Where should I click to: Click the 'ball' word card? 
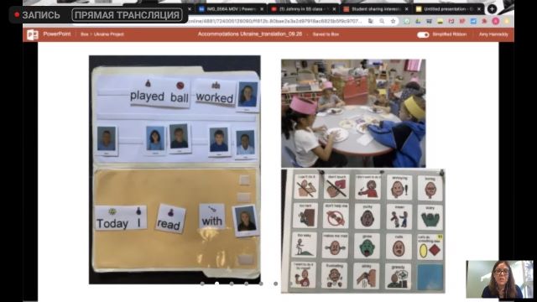coord(179,93)
